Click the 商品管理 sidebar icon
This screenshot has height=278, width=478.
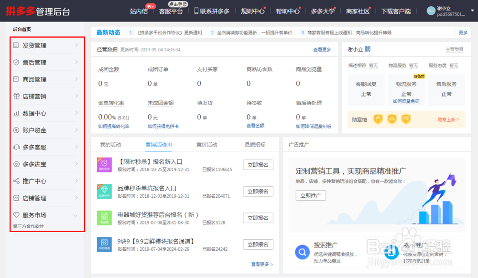tap(16, 79)
